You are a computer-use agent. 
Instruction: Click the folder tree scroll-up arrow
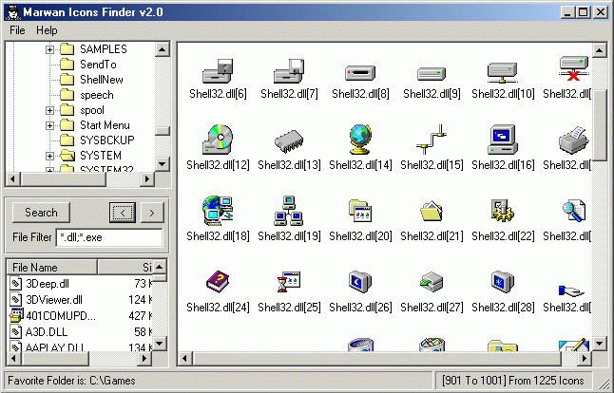(163, 49)
